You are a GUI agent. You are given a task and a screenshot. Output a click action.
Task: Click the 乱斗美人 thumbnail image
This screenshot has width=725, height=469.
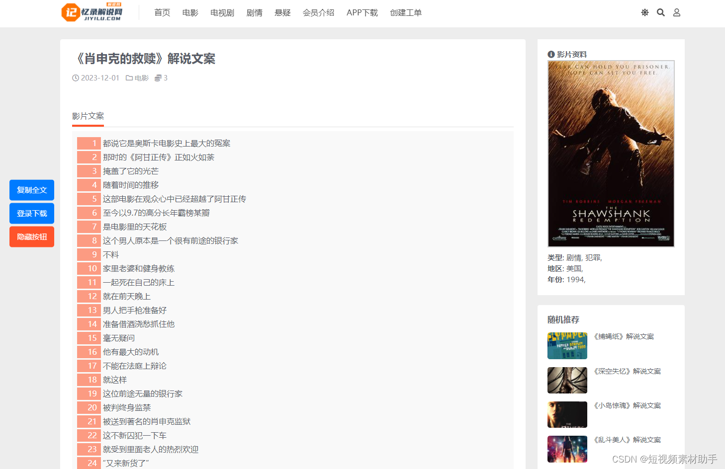(x=567, y=449)
